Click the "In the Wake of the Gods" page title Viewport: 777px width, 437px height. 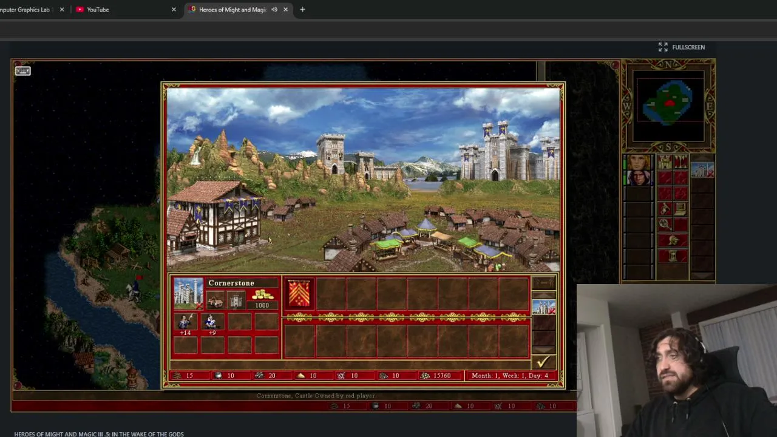(x=99, y=434)
